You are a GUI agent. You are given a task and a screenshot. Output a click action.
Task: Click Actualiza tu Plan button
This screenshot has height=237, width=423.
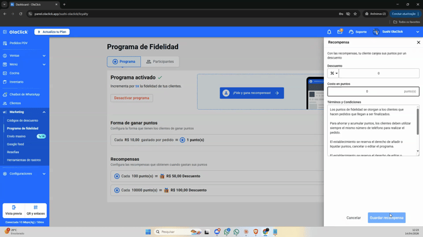(52, 32)
